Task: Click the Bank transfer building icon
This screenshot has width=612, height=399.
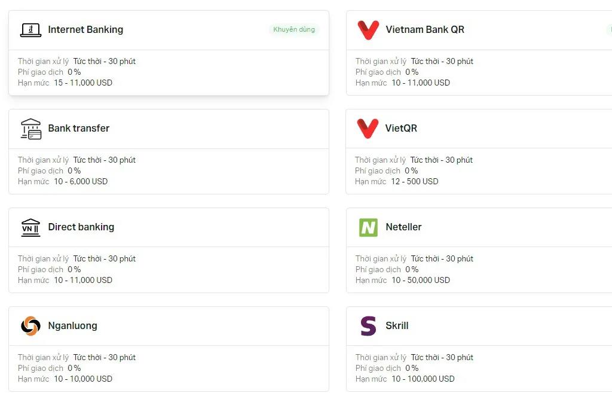Action: click(30, 129)
